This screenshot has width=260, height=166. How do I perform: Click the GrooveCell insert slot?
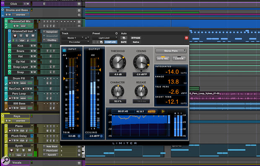[x=52, y=36]
